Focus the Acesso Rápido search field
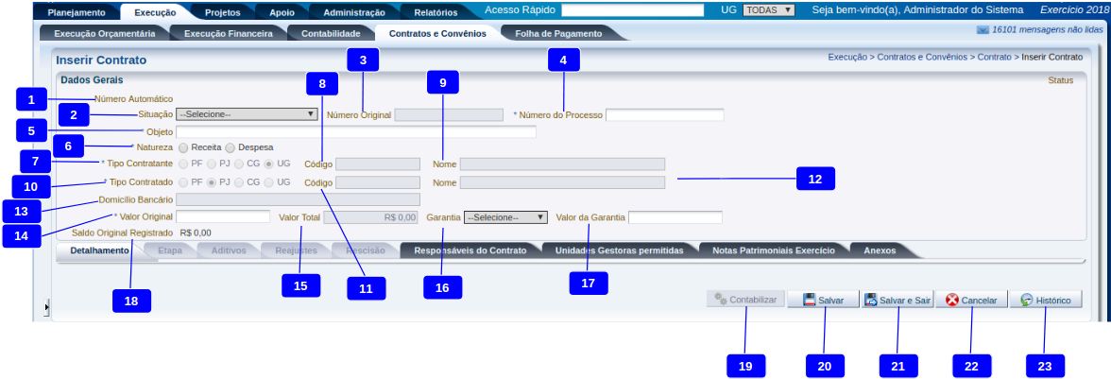Image resolution: width=1111 pixels, height=379 pixels. 632,10
